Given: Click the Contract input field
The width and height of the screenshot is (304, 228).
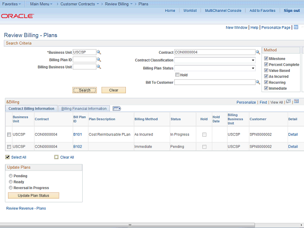Looking at the screenshot, I should pyautogui.click(x=215, y=52).
